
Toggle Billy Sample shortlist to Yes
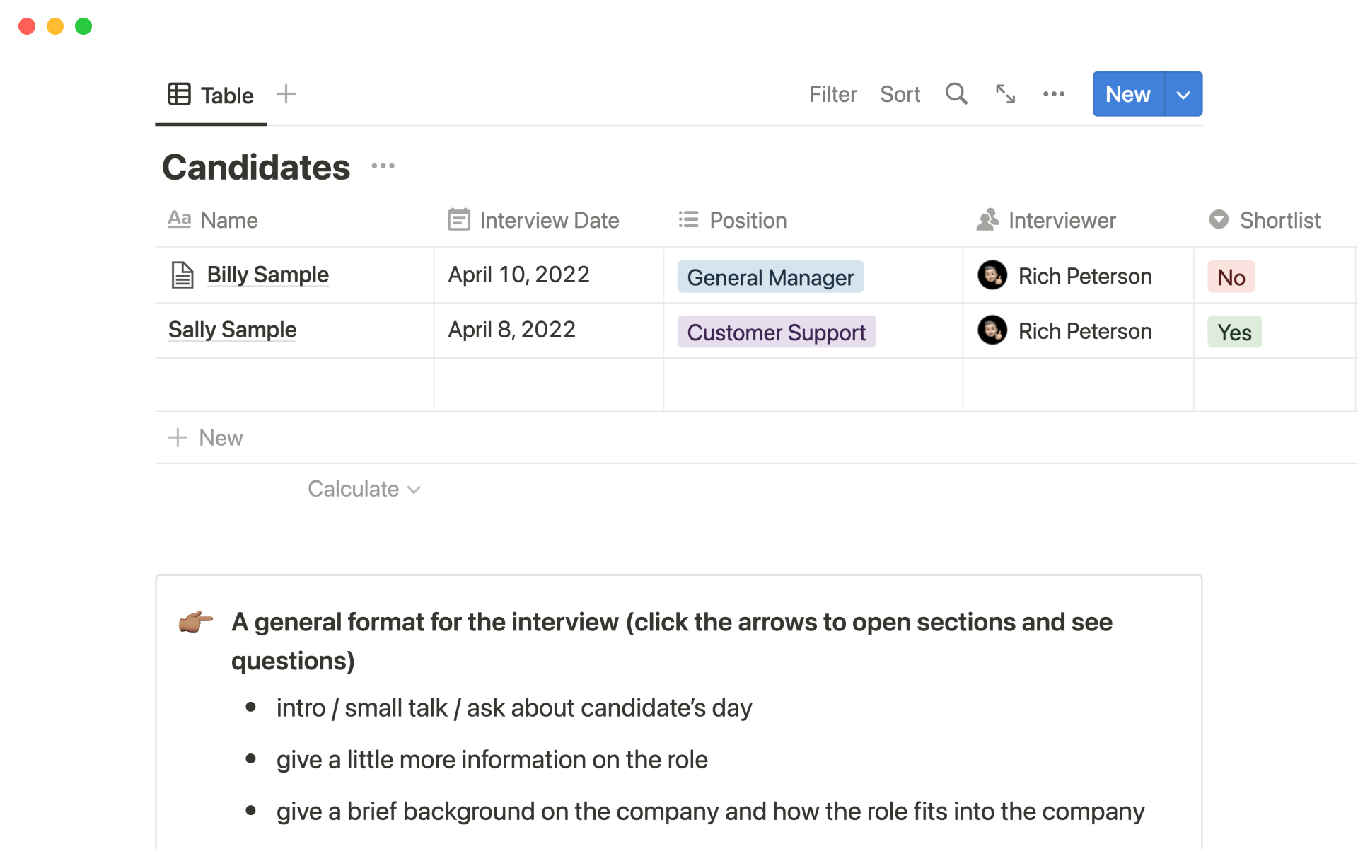[1229, 276]
